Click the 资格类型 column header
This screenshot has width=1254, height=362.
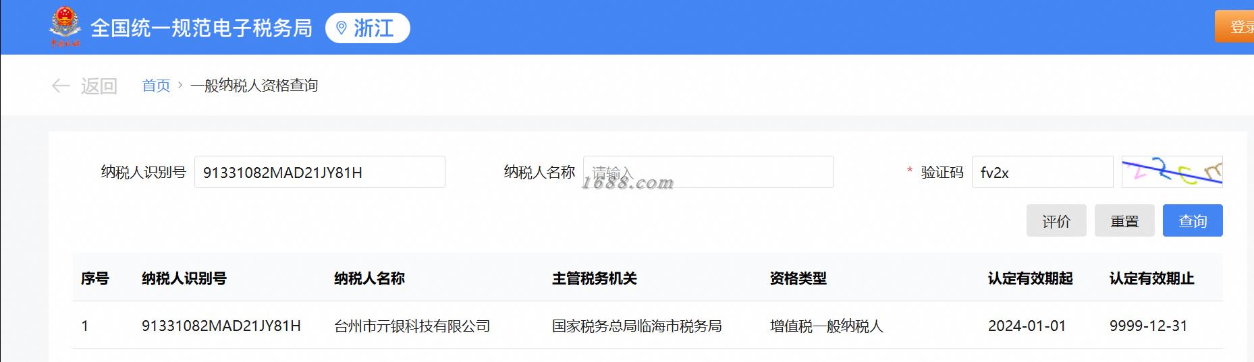798,278
